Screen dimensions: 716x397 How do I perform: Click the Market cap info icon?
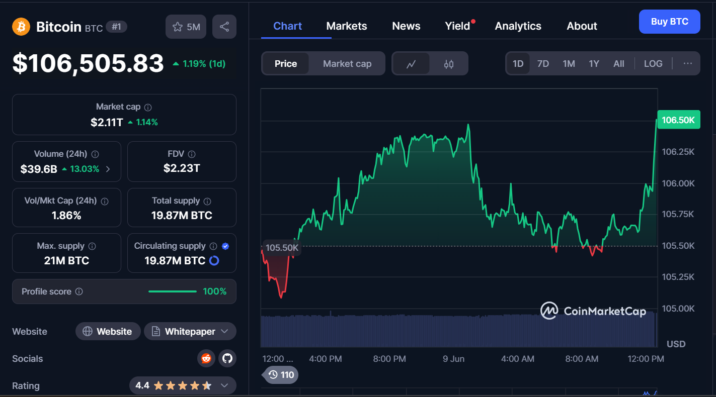148,107
